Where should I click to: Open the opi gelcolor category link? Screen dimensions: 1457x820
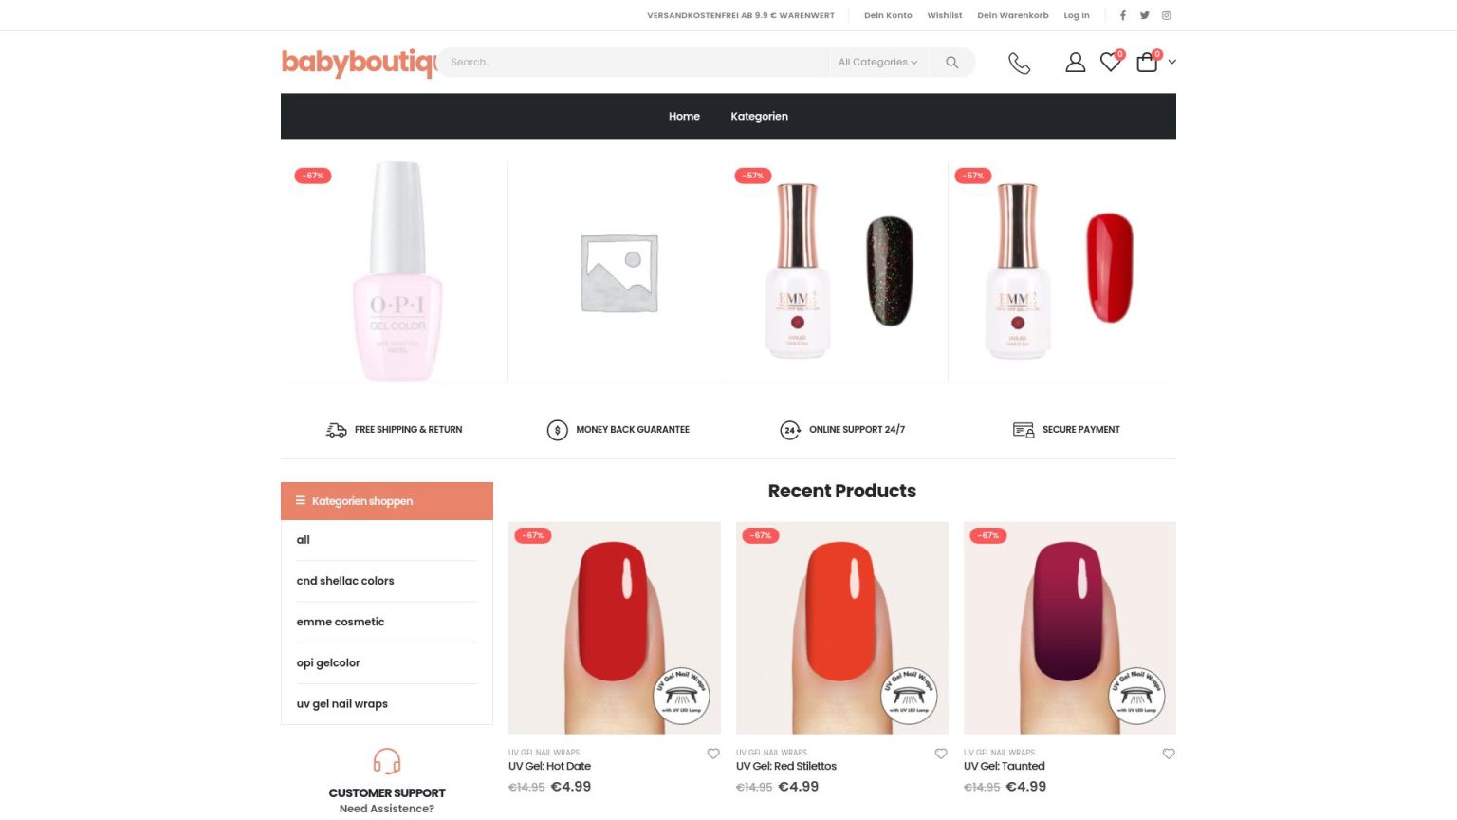point(328,662)
